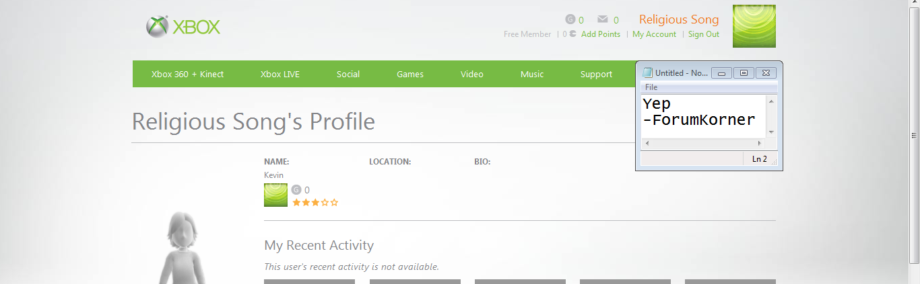
Task: Open the Games menu
Action: (x=410, y=74)
